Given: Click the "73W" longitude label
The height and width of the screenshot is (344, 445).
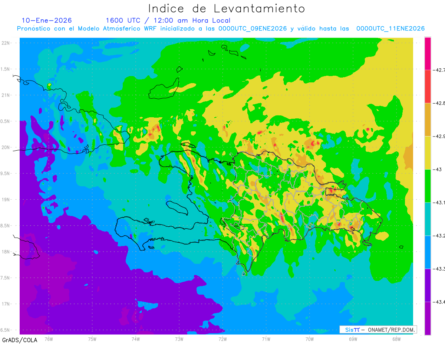Looking at the screenshot, I should [179, 339].
